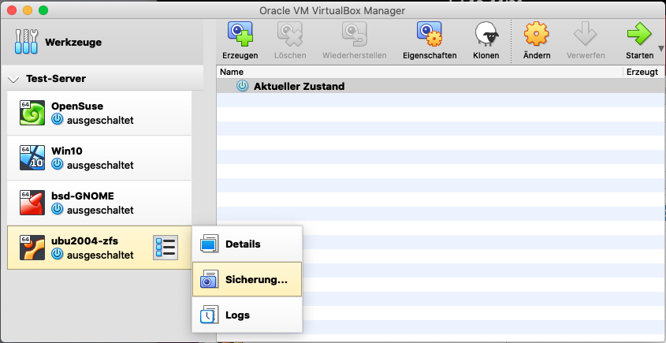
Task: Click the ubu2004-zfs list menu icon
Action: pos(166,247)
